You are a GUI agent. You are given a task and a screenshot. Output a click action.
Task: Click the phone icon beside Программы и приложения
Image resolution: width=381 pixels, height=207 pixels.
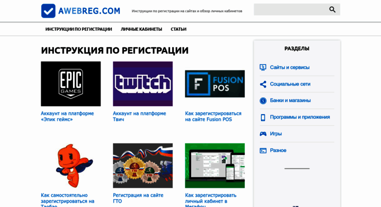[x=263, y=117]
